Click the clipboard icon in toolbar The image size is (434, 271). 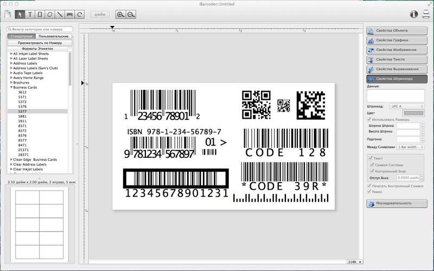tap(8, 15)
